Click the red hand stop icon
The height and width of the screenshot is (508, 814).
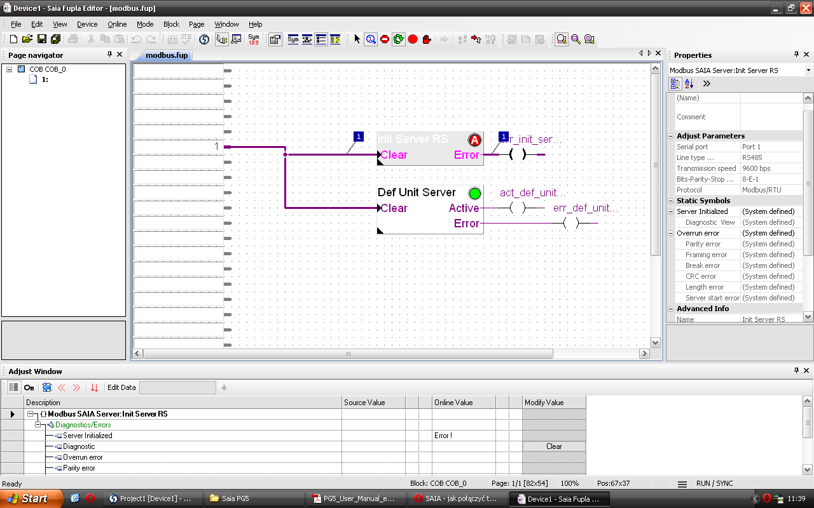pos(427,39)
